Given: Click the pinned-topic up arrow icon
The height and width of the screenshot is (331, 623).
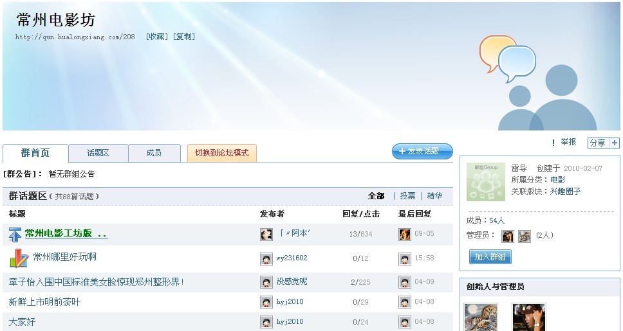Looking at the screenshot, I should (15, 235).
